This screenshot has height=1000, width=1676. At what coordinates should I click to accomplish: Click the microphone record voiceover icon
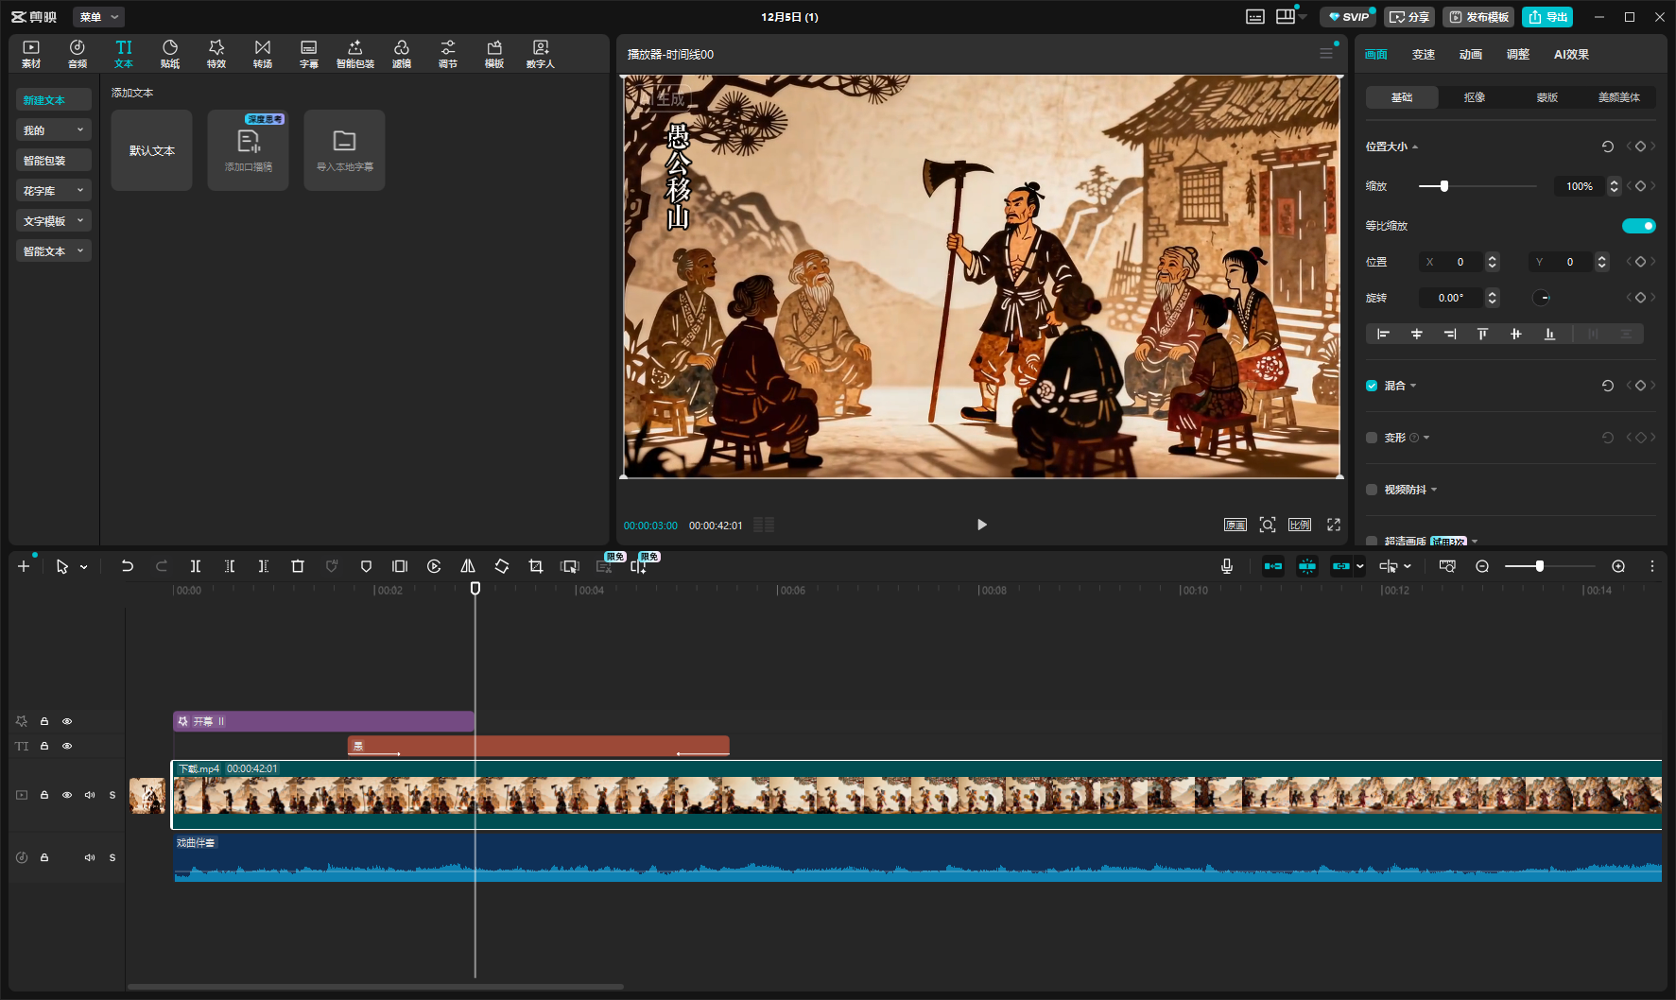coord(1226,566)
